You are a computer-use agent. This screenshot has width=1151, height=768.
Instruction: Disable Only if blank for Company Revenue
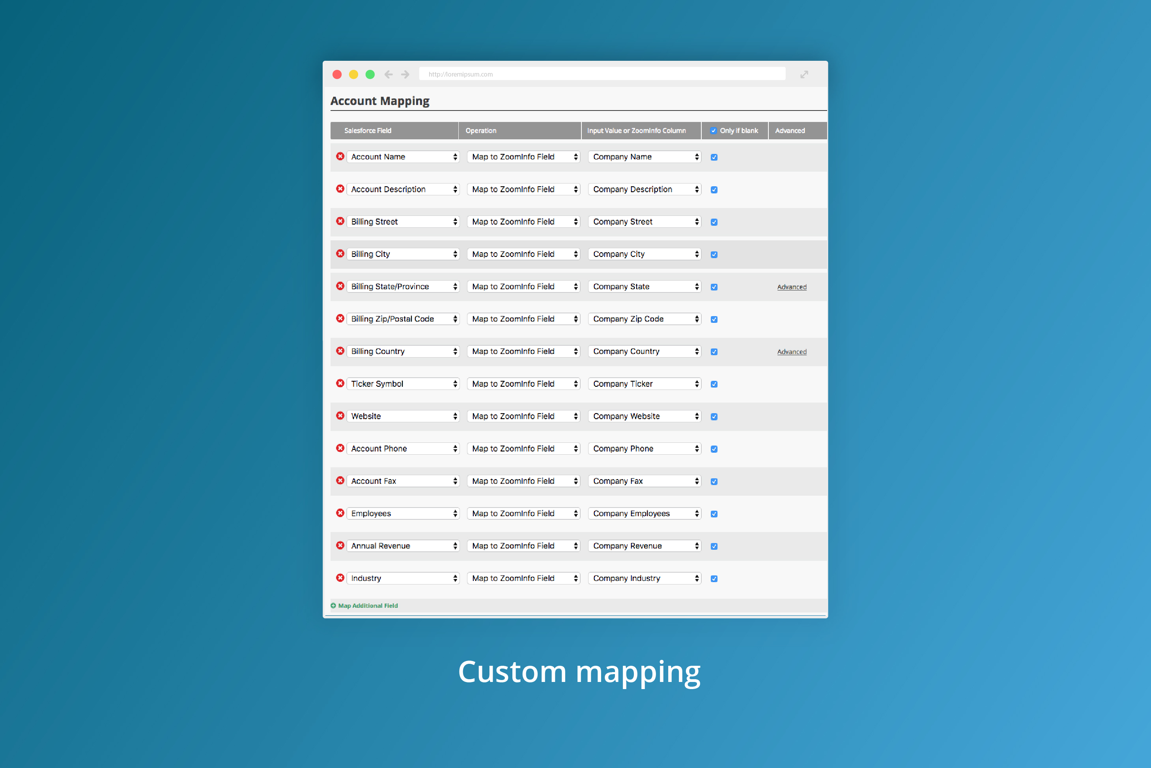click(714, 546)
